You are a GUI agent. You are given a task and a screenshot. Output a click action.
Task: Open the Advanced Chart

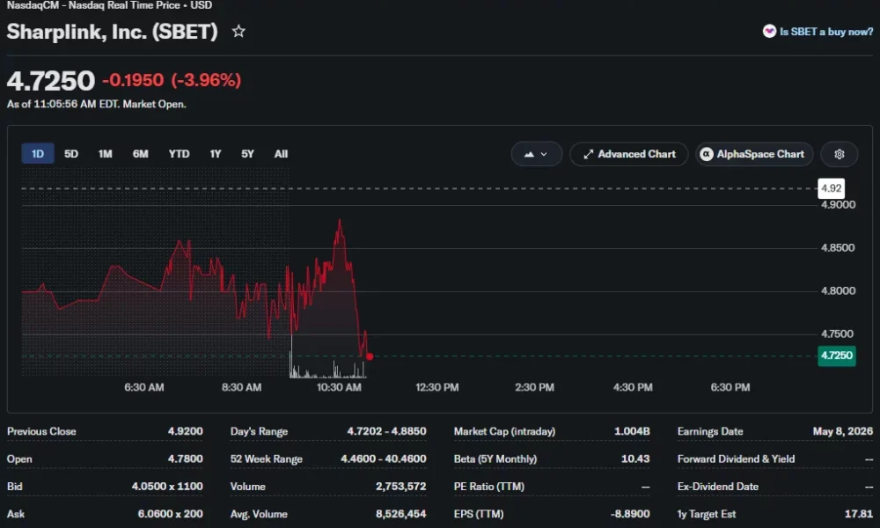[629, 154]
